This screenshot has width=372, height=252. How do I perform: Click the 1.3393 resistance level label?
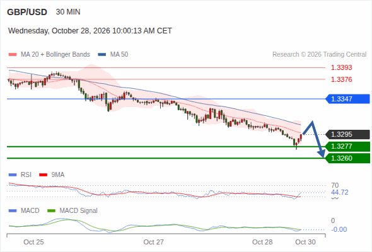click(x=341, y=67)
